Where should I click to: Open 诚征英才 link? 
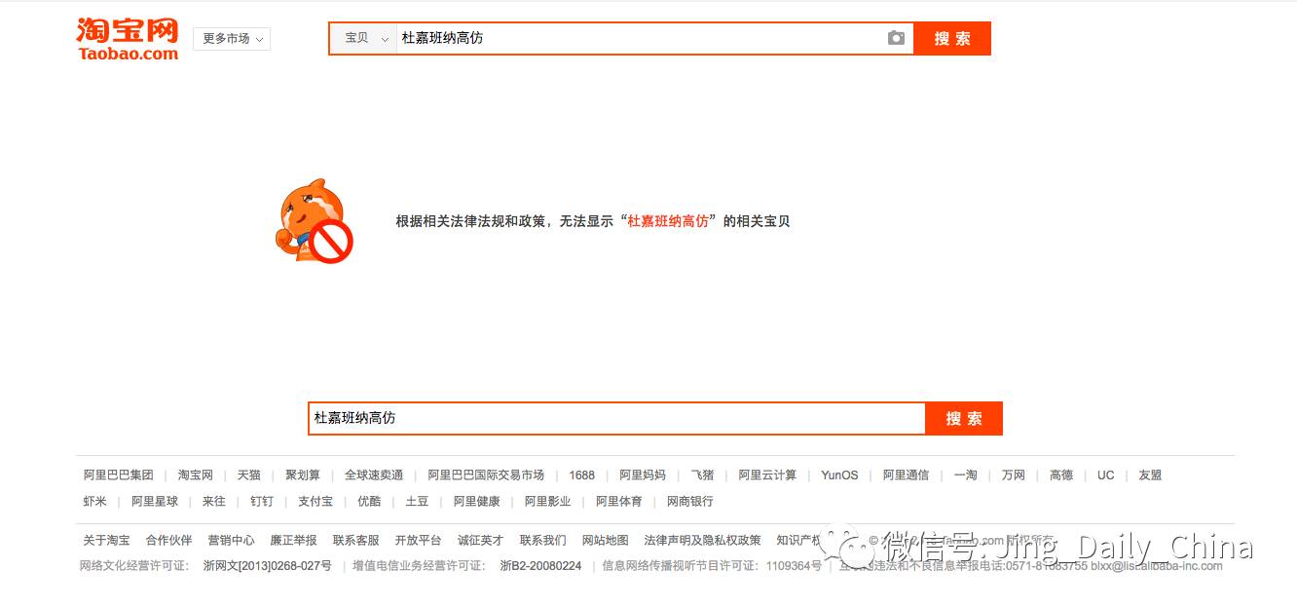(481, 540)
